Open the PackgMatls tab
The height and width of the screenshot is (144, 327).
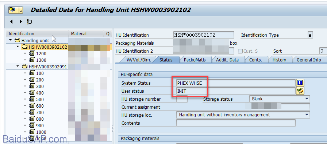(195, 60)
